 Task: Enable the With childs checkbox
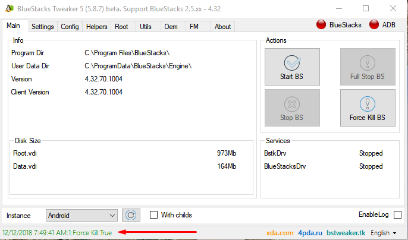[x=153, y=215]
